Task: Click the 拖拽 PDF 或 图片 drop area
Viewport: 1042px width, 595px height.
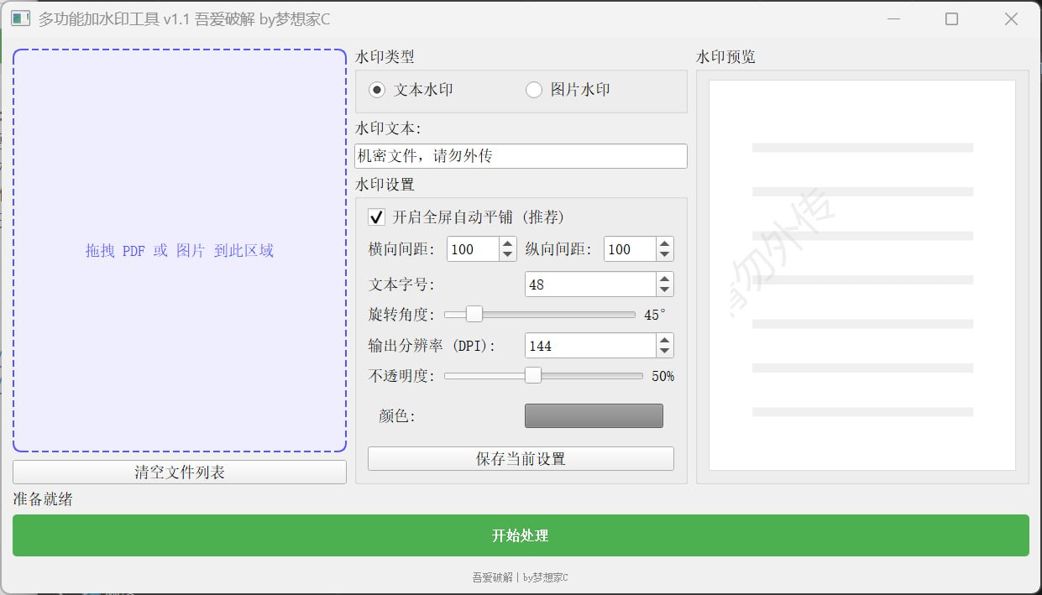Action: tap(179, 250)
